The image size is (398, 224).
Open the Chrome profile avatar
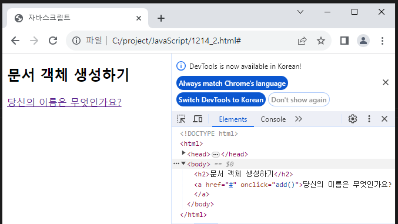pos(363,41)
